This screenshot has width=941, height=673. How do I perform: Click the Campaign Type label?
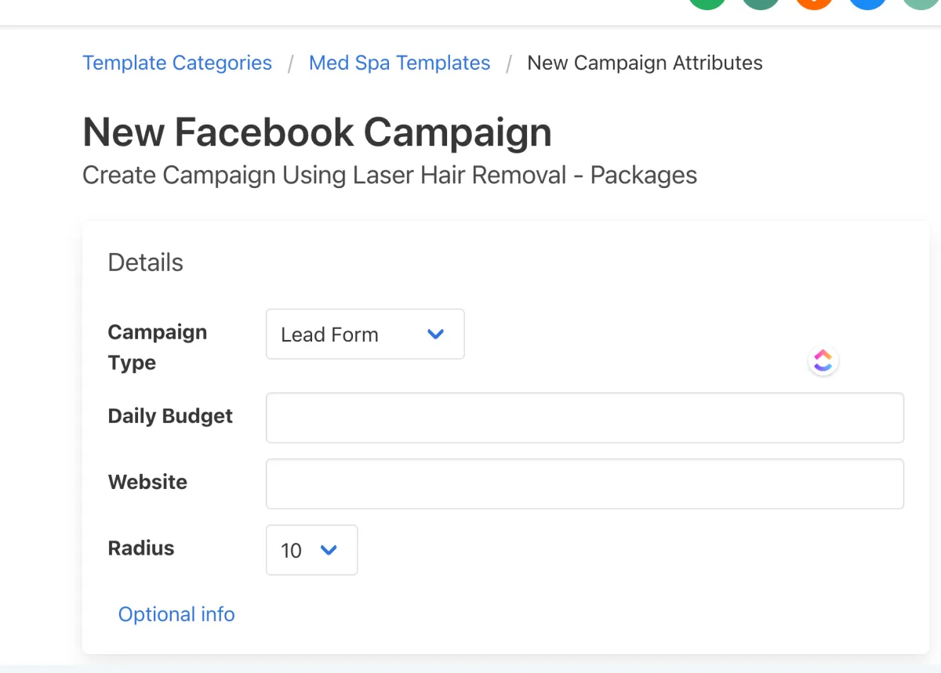(x=158, y=347)
